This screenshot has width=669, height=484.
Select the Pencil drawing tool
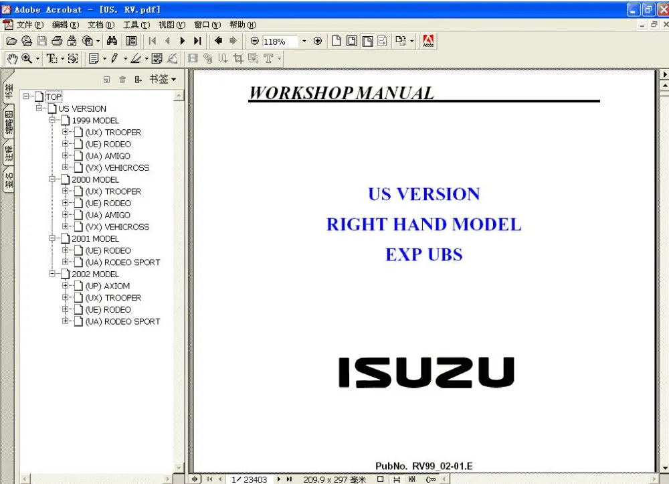[115, 58]
